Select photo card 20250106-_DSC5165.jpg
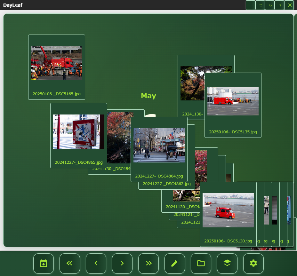The image size is (297, 276). [57, 67]
